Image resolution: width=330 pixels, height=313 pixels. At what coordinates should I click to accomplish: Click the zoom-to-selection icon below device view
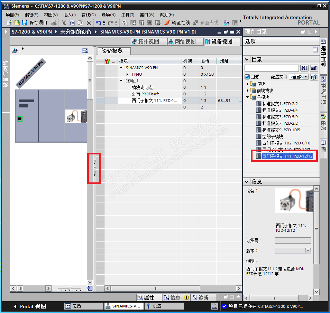90,288
